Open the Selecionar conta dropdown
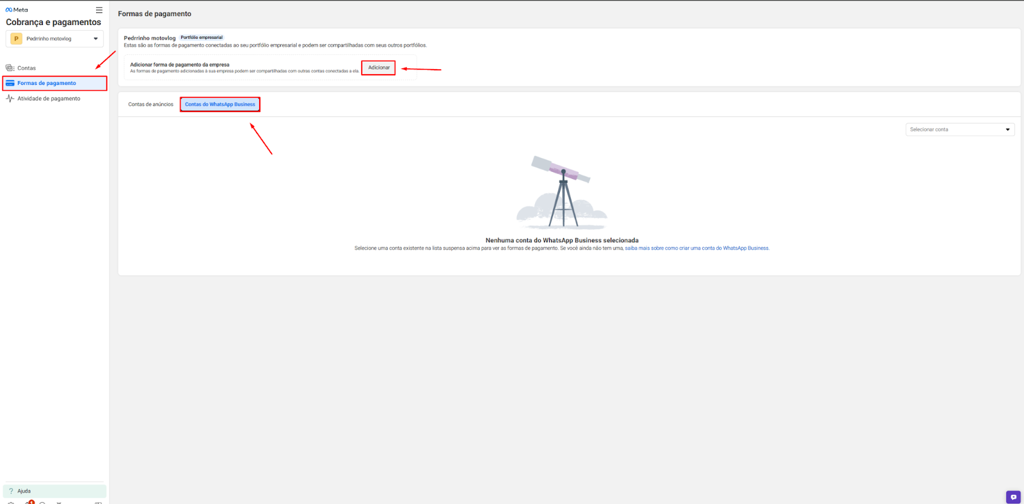Image resolution: width=1024 pixels, height=504 pixels. tap(959, 130)
